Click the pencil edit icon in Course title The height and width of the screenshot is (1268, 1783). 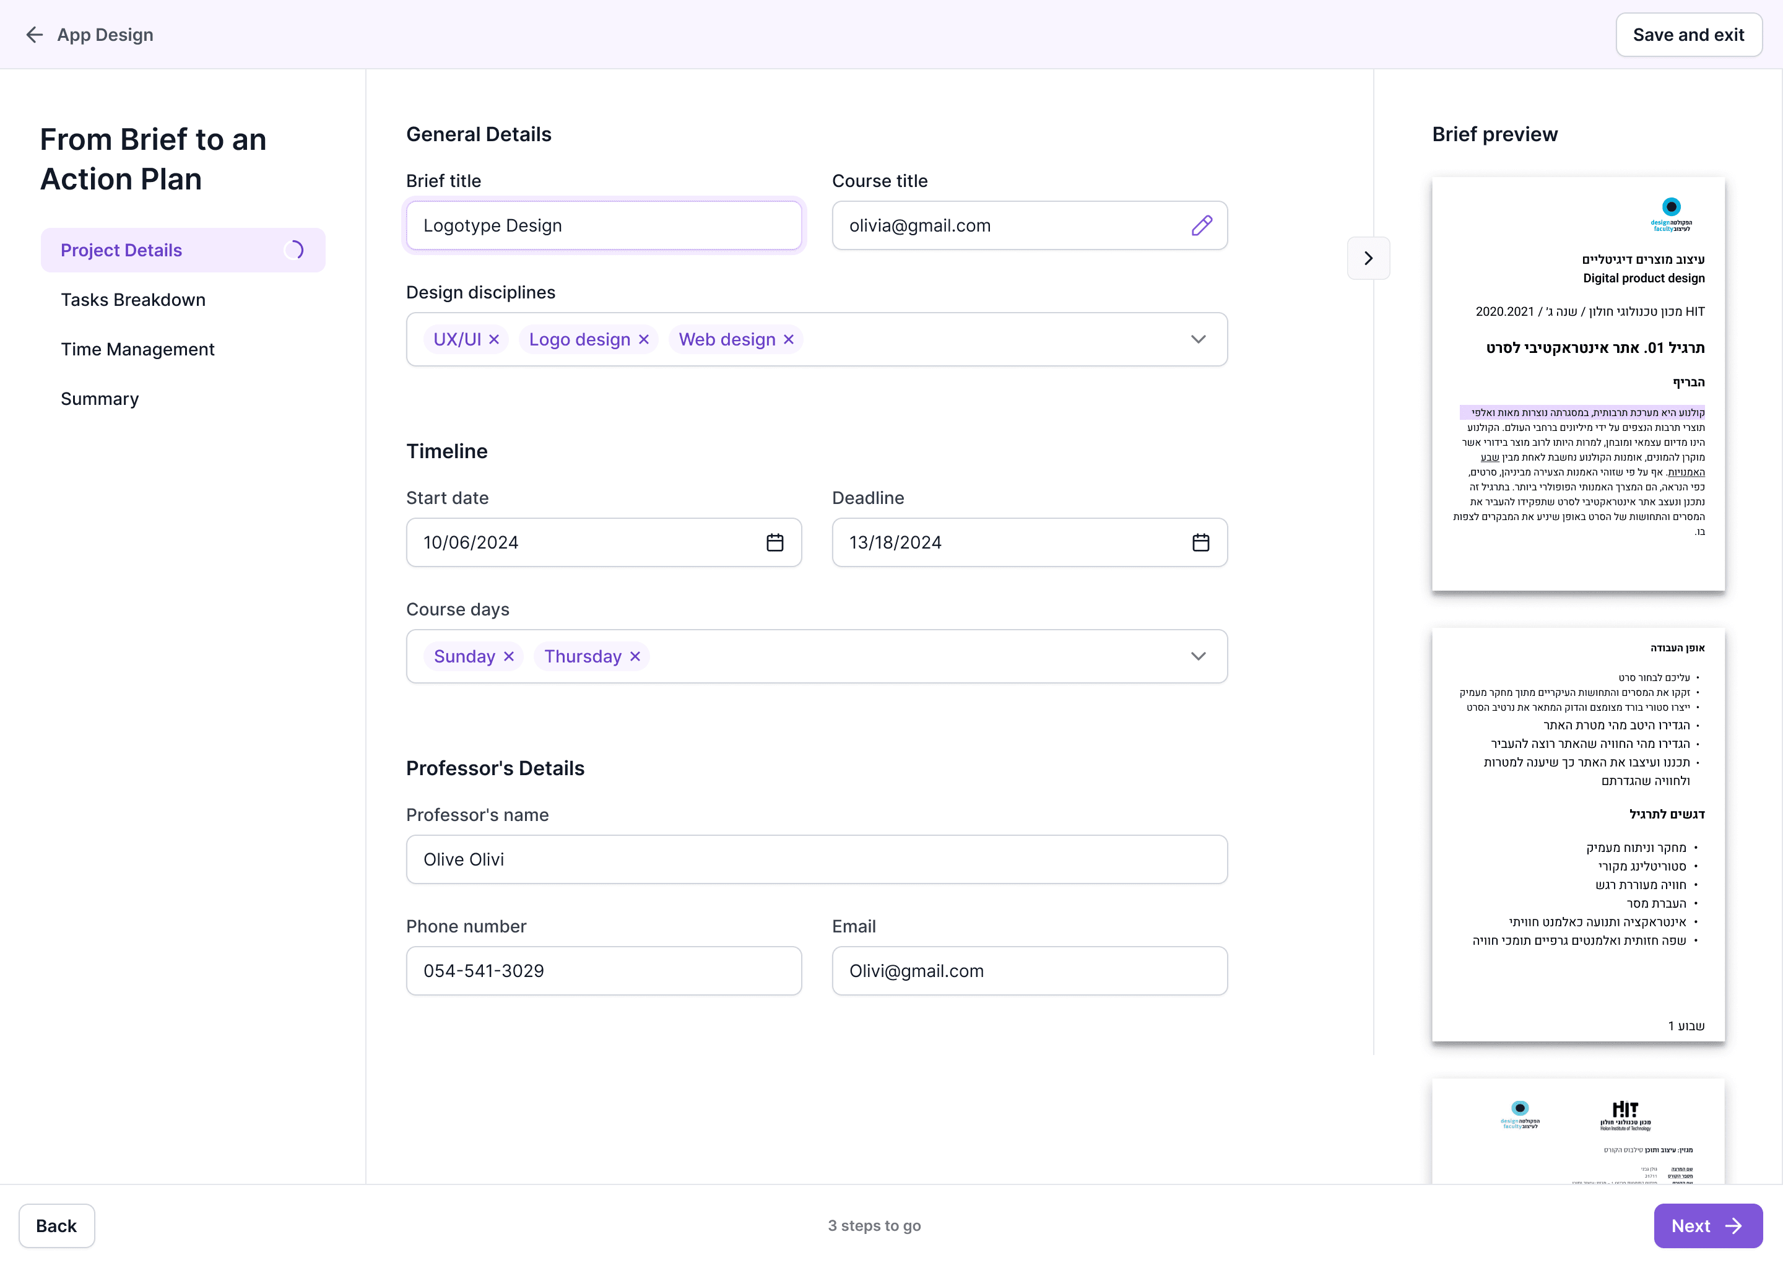1202,225
